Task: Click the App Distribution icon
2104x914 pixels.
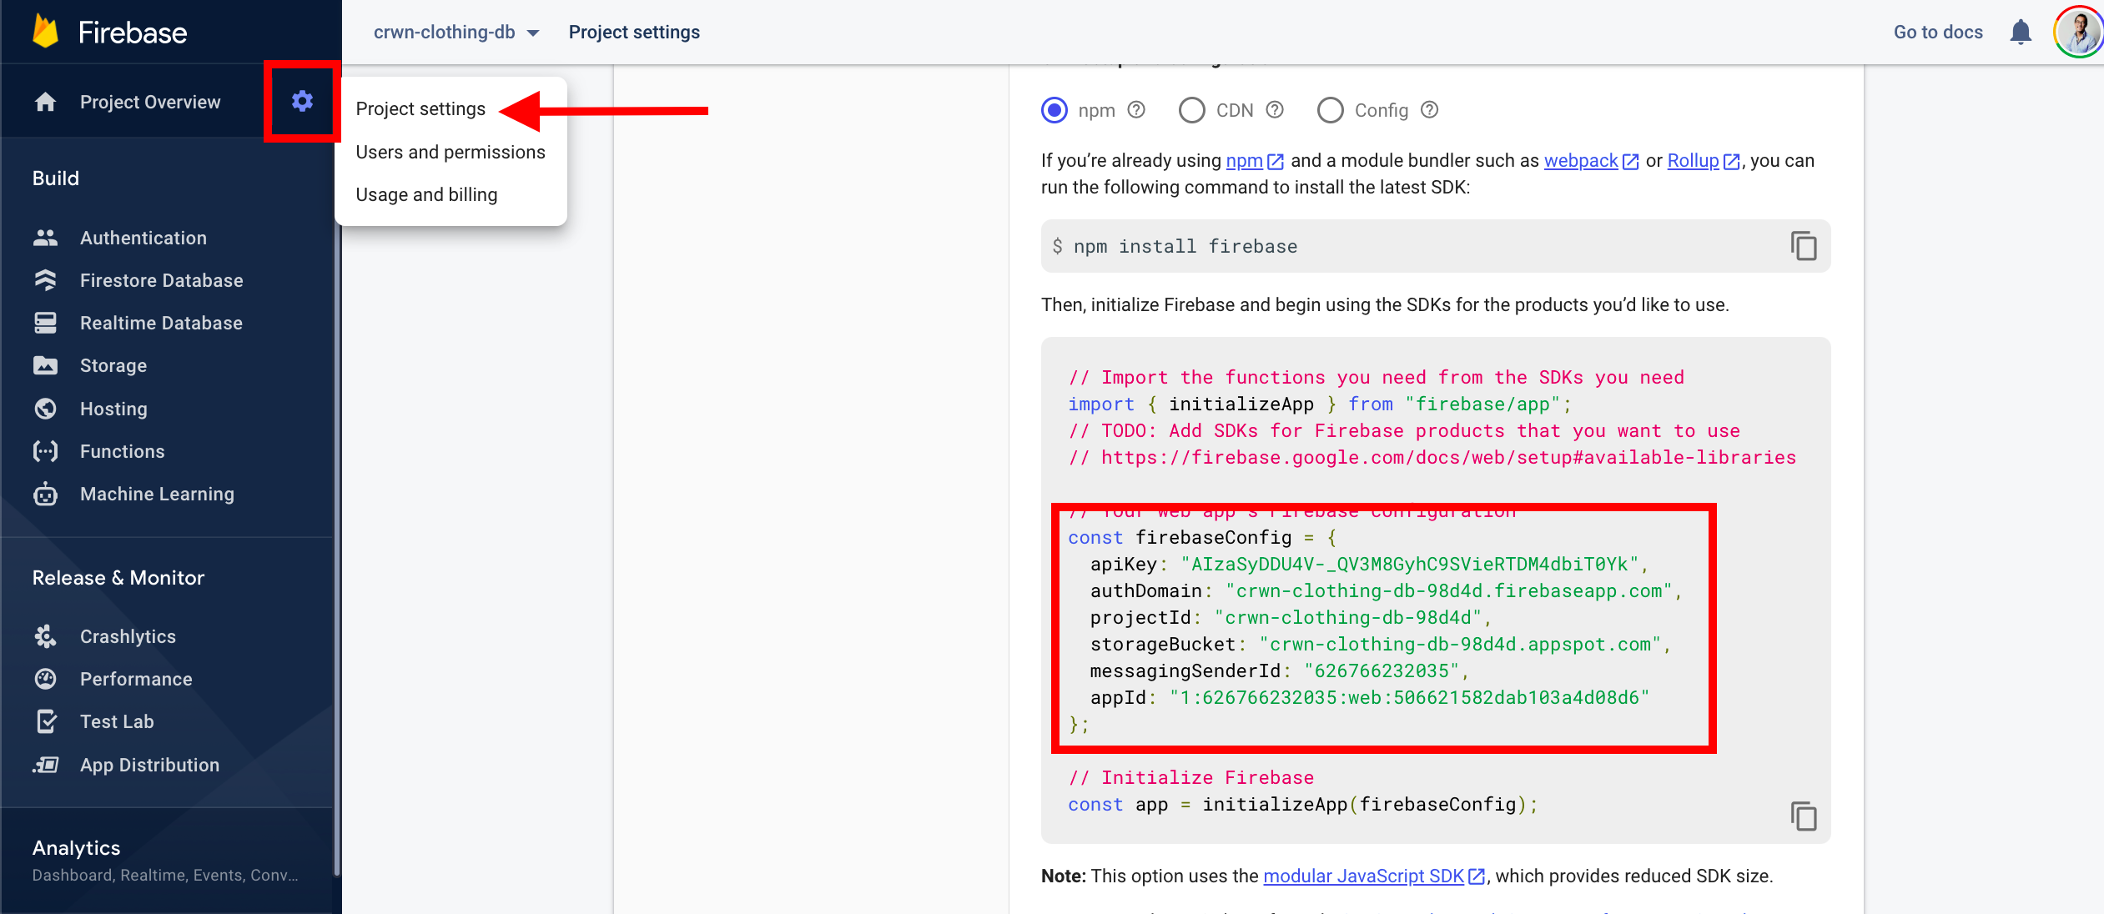Action: point(45,765)
